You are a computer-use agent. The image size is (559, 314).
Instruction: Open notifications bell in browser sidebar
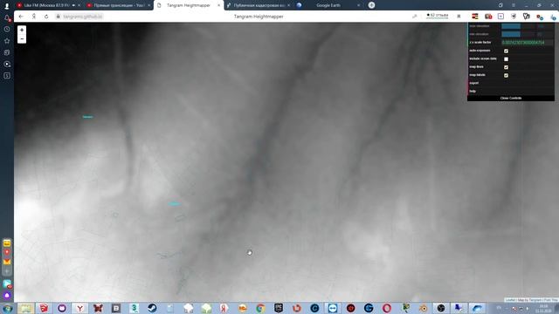point(7,17)
